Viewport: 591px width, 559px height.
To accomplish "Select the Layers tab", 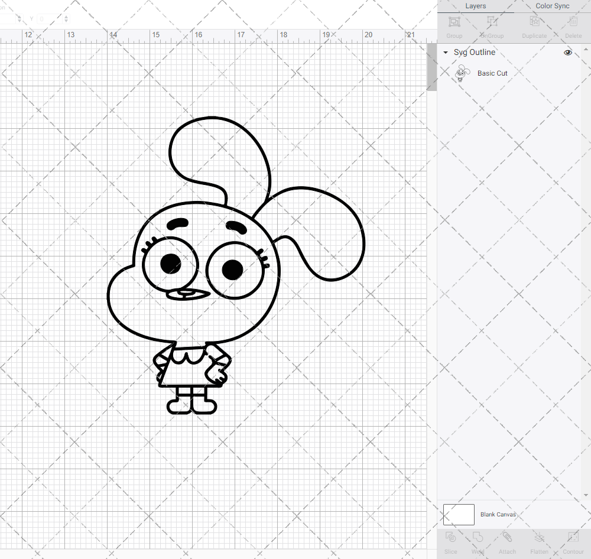I will (475, 6).
